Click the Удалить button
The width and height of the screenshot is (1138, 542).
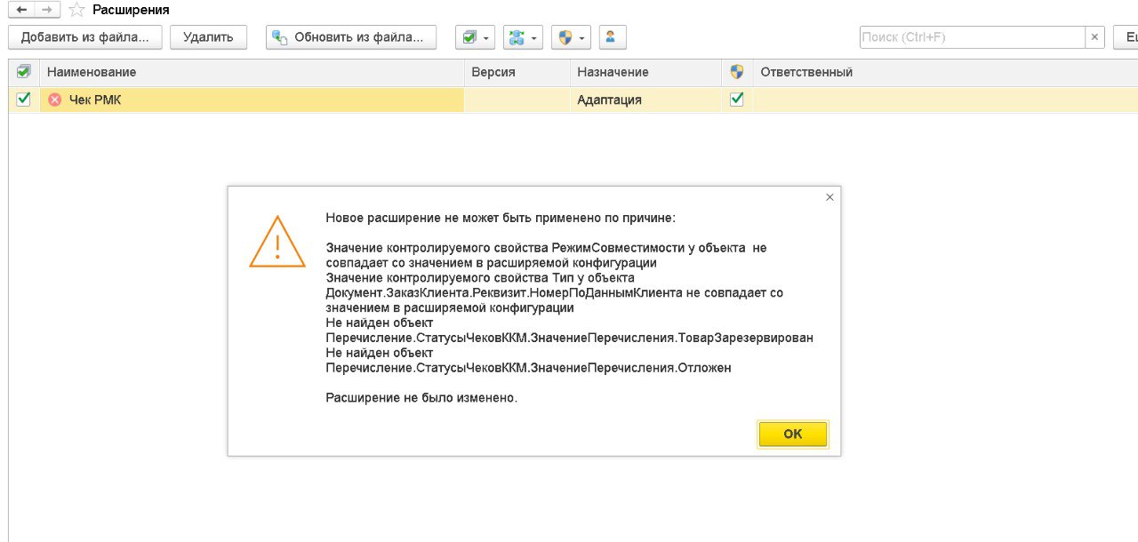208,37
